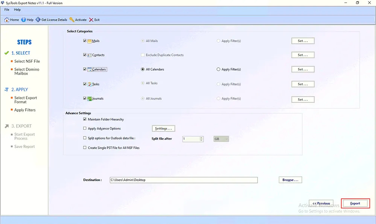Uncheck the Calendars checkbox
376x224 pixels.
pos(85,69)
